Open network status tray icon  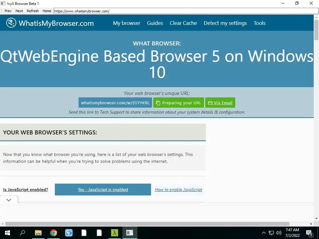coord(271,233)
